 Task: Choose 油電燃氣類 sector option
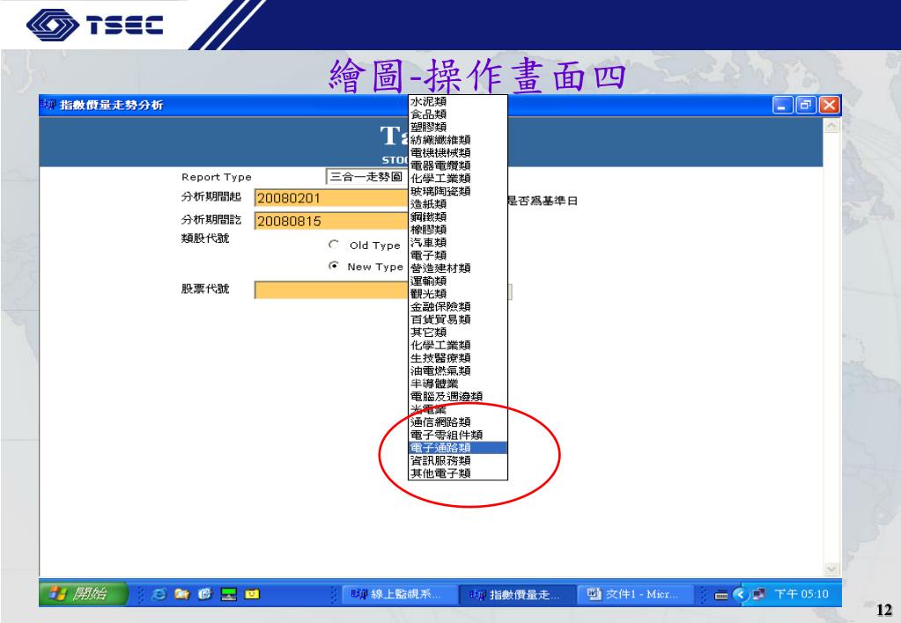(457, 371)
